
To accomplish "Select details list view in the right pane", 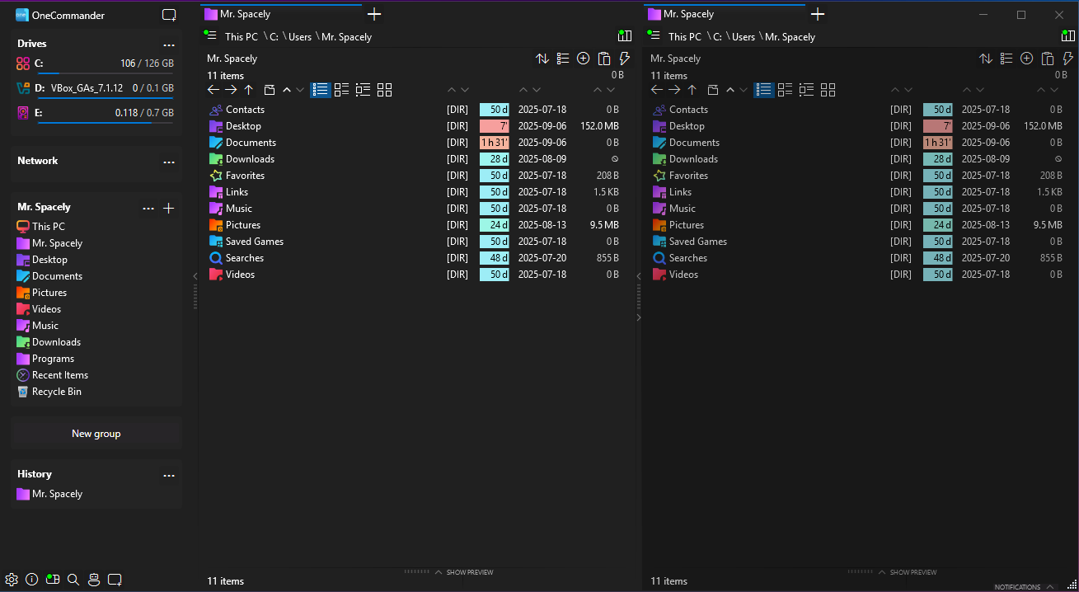I will [763, 90].
